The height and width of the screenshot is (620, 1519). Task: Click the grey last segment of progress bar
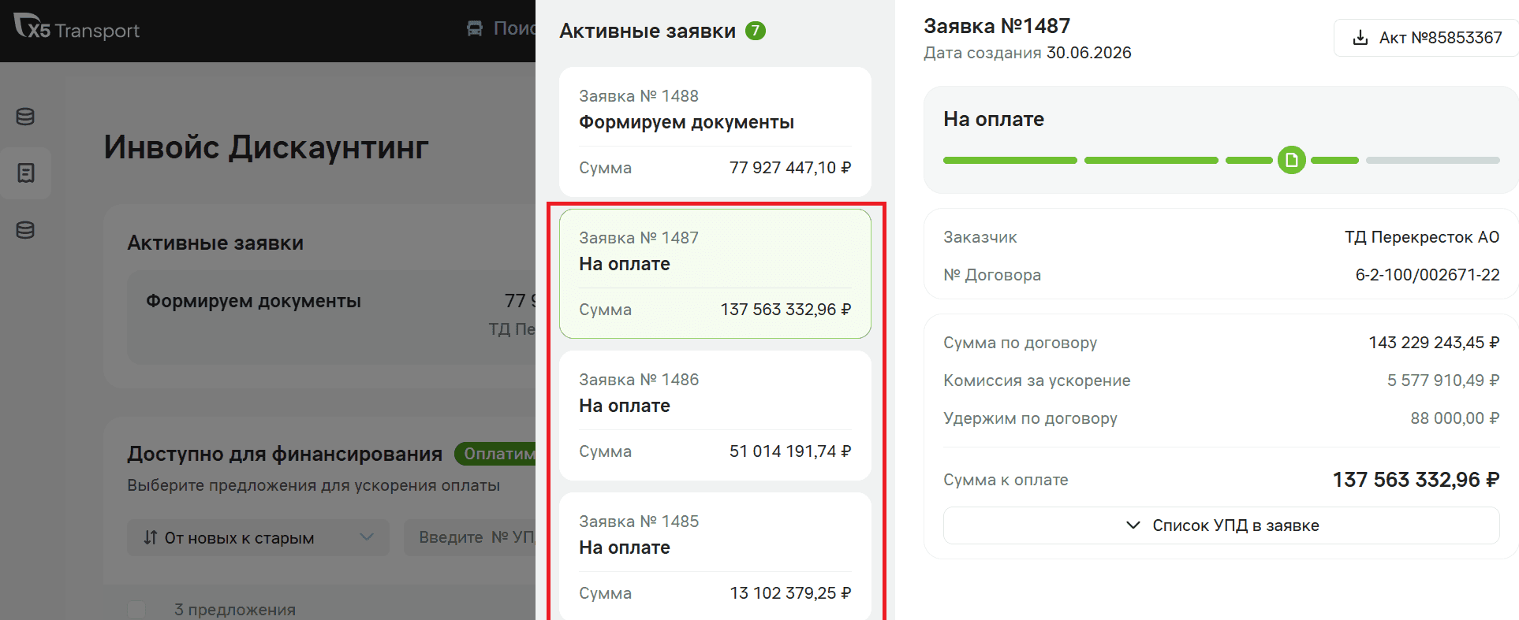coord(1433,160)
